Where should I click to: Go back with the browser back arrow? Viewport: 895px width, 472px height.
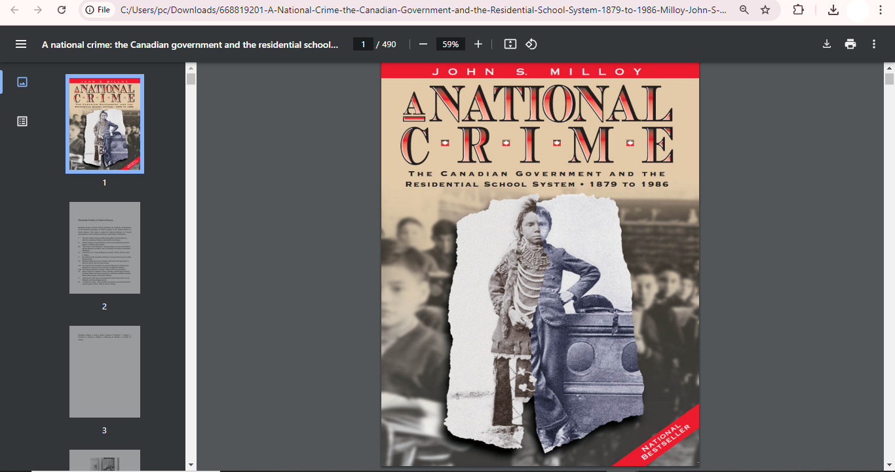click(x=15, y=10)
